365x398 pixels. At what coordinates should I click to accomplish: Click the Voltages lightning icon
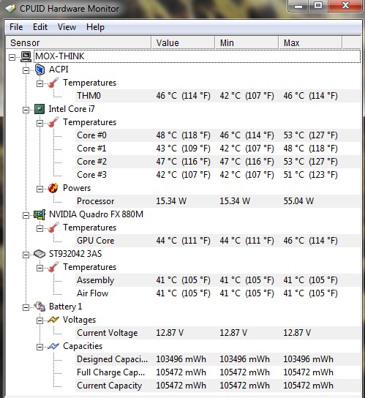(x=53, y=320)
